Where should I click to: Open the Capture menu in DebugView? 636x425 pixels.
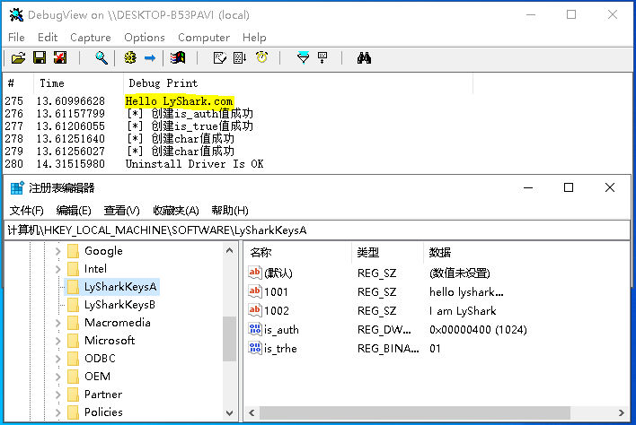pyautogui.click(x=90, y=38)
